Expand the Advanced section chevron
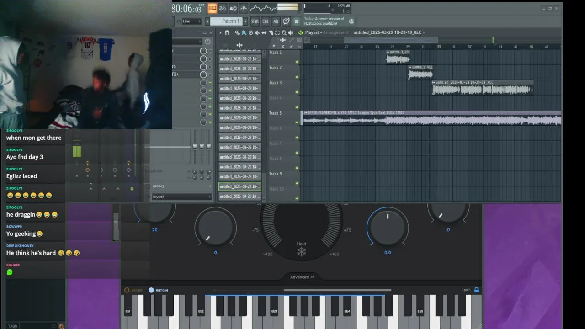 [313, 277]
